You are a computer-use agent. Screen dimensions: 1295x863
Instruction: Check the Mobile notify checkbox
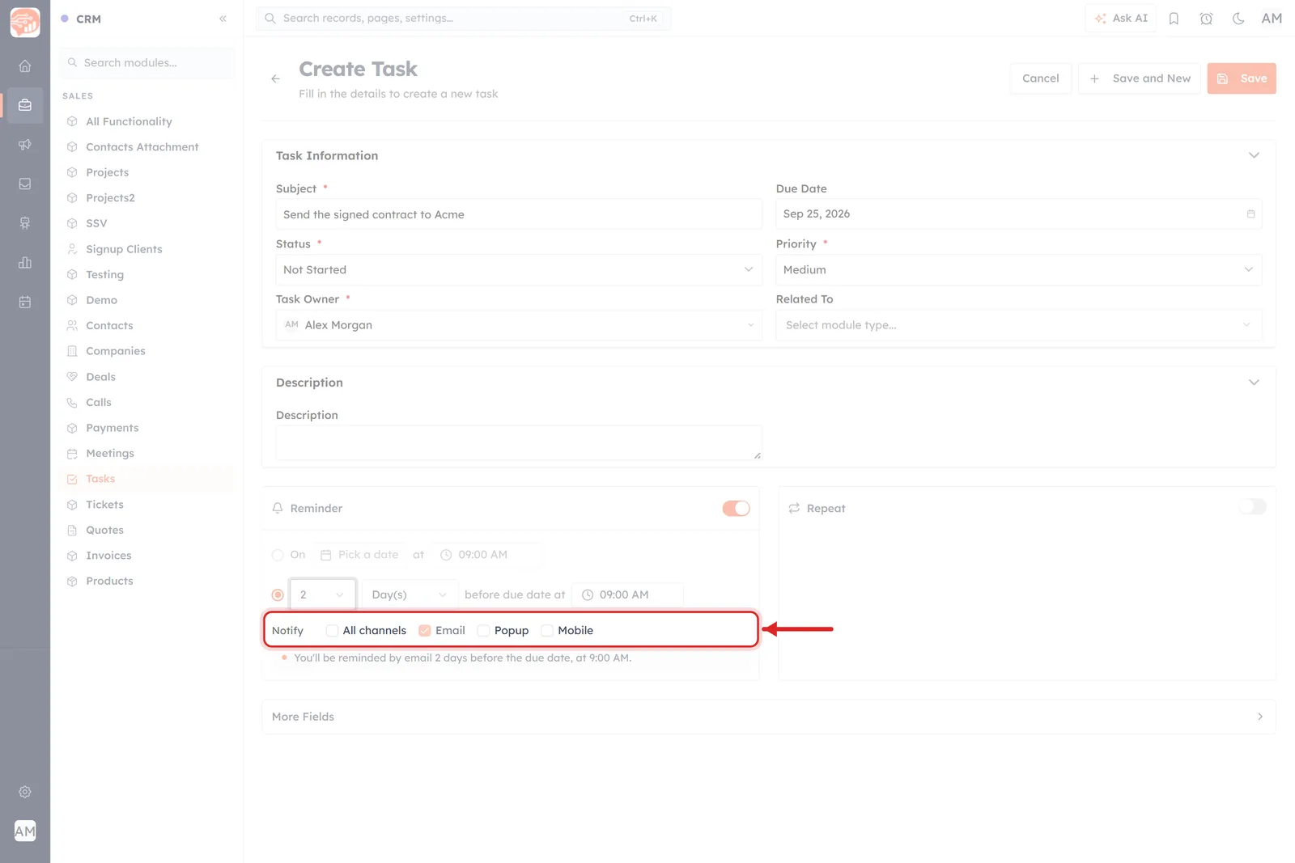[x=547, y=631]
